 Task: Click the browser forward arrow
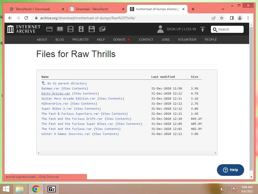click(x=18, y=18)
